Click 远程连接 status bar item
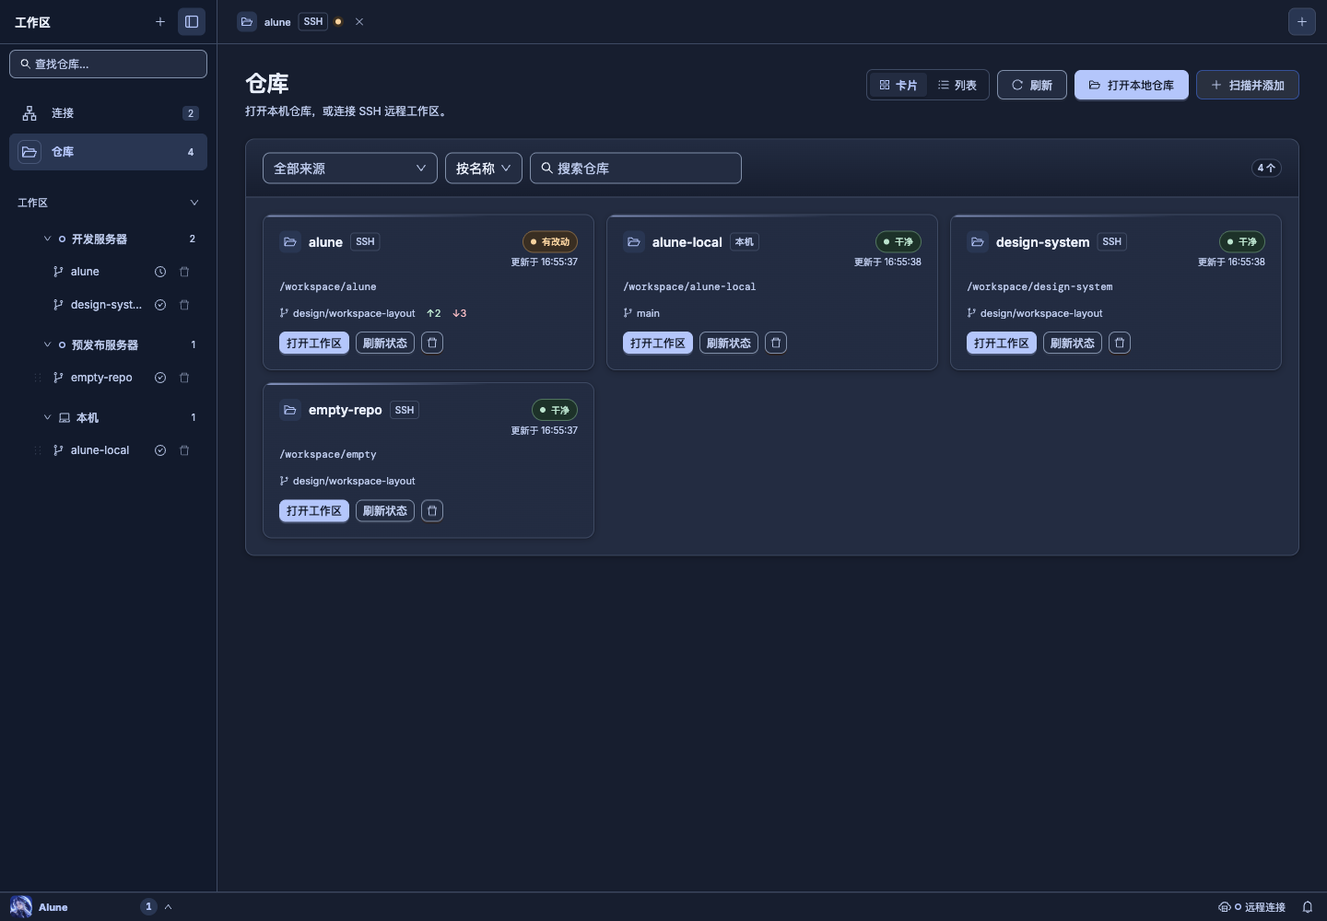Image resolution: width=1327 pixels, height=921 pixels. tap(1252, 907)
